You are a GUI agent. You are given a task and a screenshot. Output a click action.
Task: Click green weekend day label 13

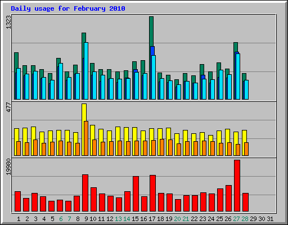click(118, 219)
